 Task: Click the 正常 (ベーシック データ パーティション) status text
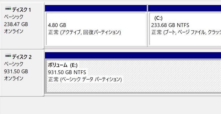click(x=85, y=79)
